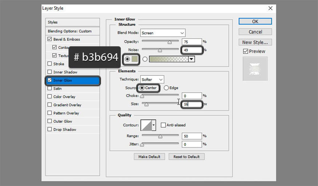Click the OK button
Viewport: 318px width, 186px height.
[x=255, y=21]
